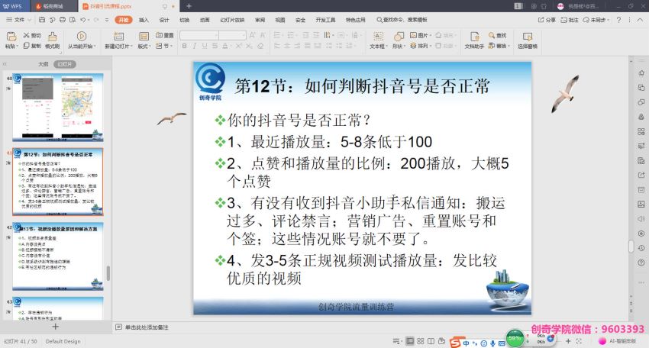This screenshot has width=649, height=348.
Task: Toggle Strikethrough formatting
Action: coord(215,46)
